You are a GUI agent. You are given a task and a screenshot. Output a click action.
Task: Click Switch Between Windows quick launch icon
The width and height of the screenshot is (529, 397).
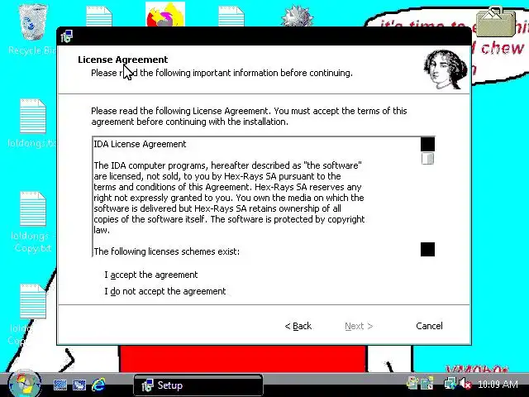[x=79, y=385]
